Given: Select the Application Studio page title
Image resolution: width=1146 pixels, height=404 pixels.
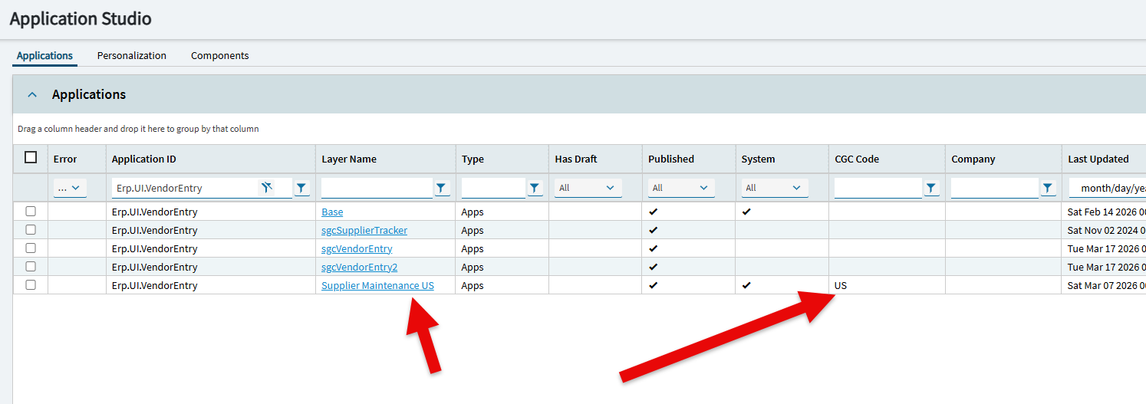Looking at the screenshot, I should 81,19.
